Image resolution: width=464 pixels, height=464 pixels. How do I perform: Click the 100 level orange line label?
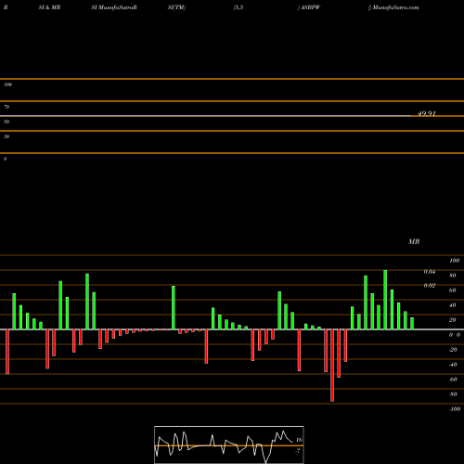(8, 84)
